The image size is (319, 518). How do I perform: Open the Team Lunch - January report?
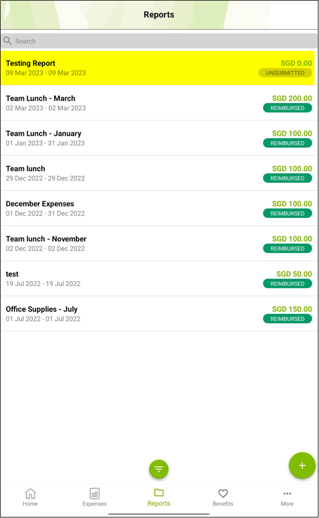159,138
